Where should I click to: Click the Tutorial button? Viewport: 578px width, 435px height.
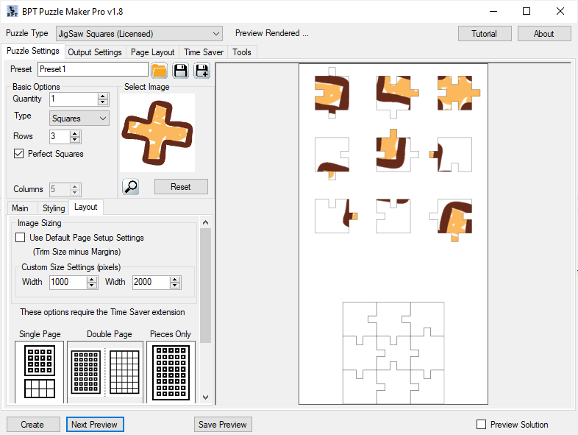point(484,33)
